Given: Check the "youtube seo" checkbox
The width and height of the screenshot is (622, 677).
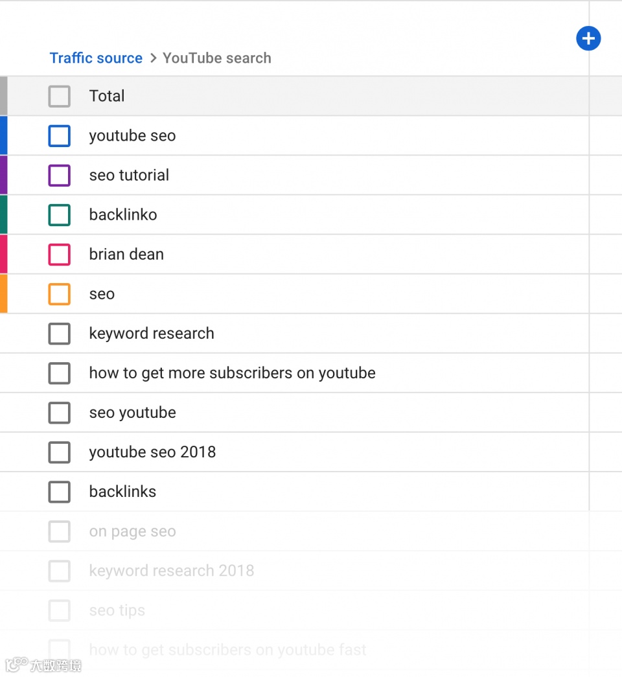Looking at the screenshot, I should point(59,136).
